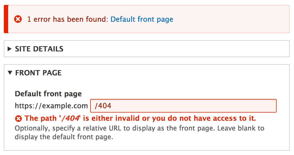
Task: Focus the front page path field containing /404
Action: 183,106
